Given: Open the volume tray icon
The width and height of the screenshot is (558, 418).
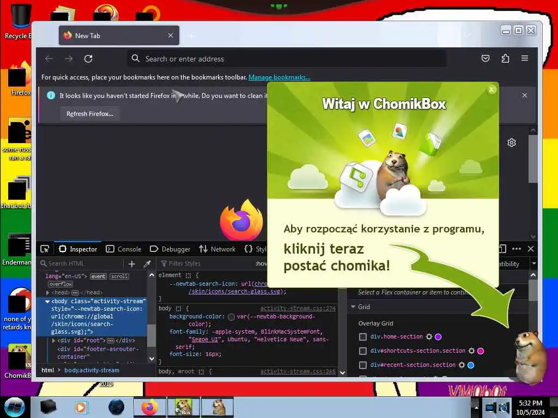Looking at the screenshot, I should (504, 408).
